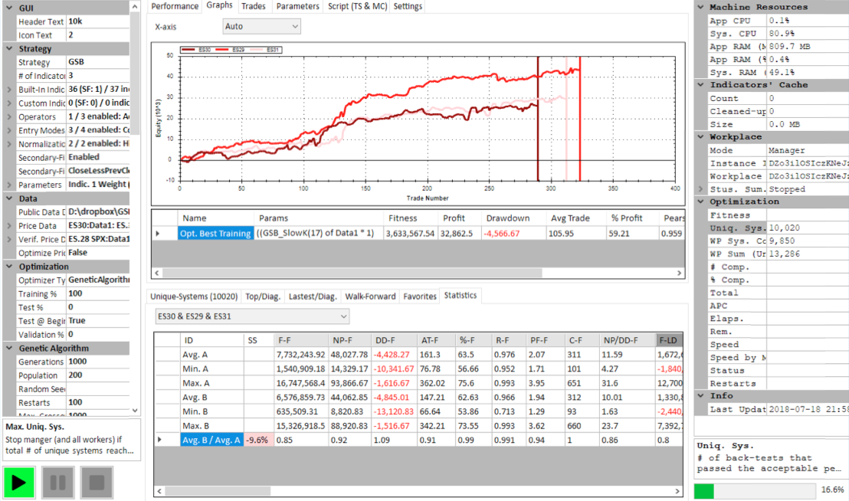Click row pointer arrow beside Opt. Best Training
Screen dimensions: 849x501
tap(159, 233)
